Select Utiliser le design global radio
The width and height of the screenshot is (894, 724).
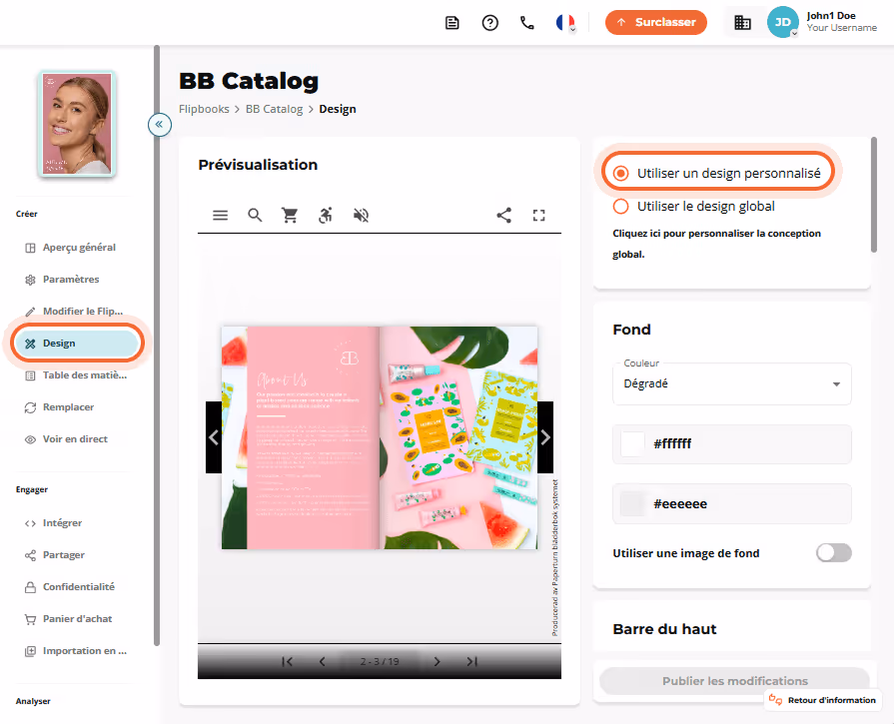tap(621, 207)
